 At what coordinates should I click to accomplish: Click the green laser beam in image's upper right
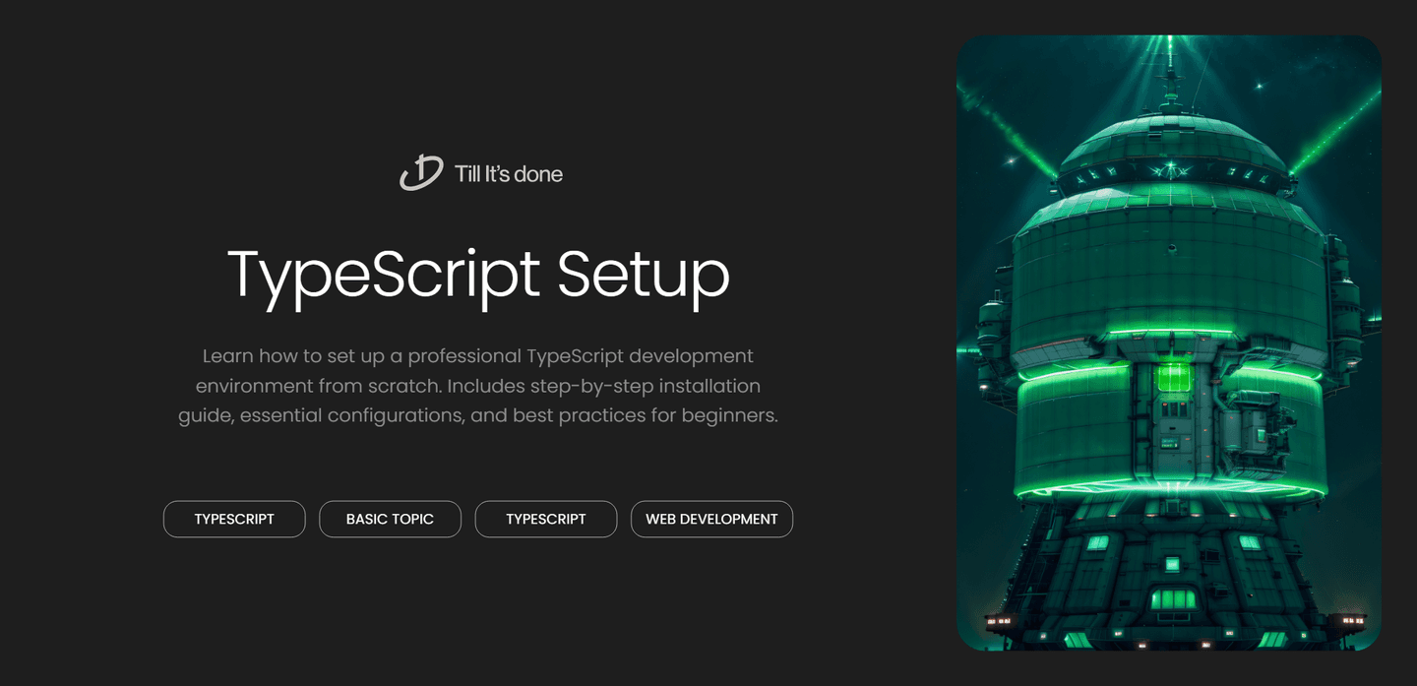pos(1338,128)
